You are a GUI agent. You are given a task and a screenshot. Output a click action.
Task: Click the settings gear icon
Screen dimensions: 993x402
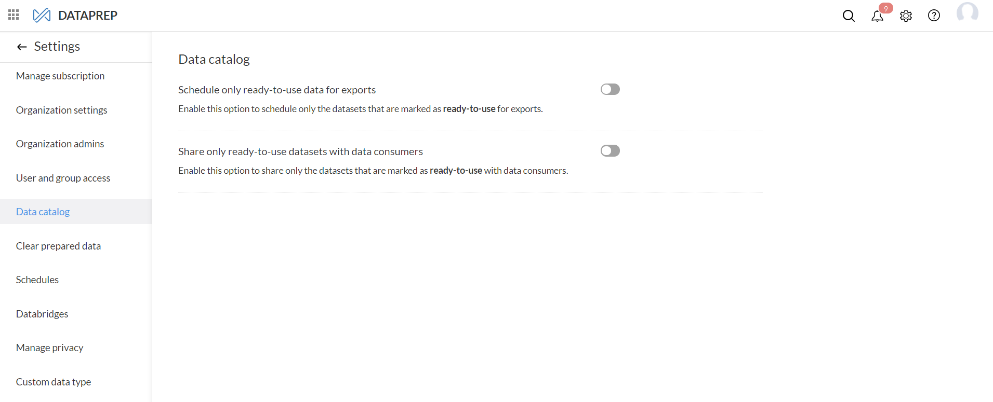click(906, 16)
